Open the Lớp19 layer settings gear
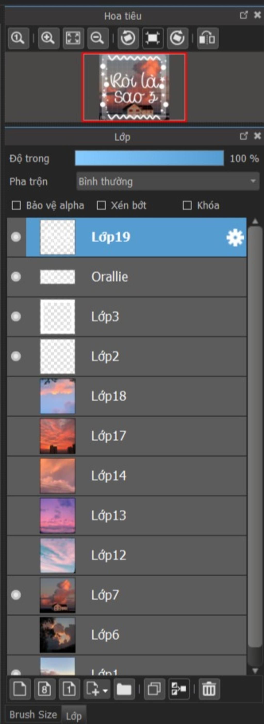 click(x=235, y=238)
